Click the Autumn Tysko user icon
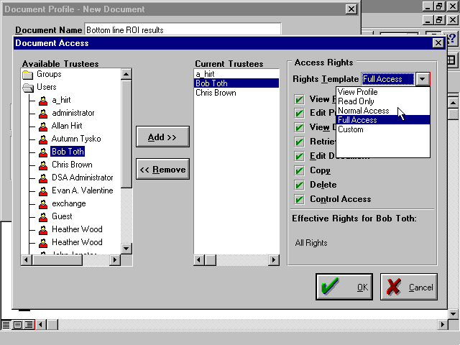The image size is (460, 345). [43, 139]
